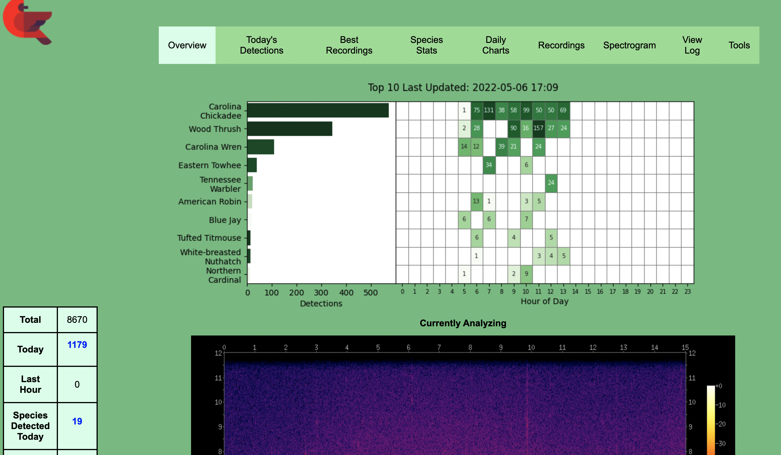Click the White-breasted Nuthatch label
781x455 pixels.
tap(210, 257)
